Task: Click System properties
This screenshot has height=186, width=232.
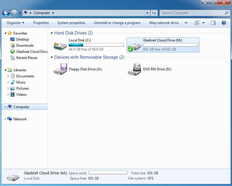Action: coord(71,23)
